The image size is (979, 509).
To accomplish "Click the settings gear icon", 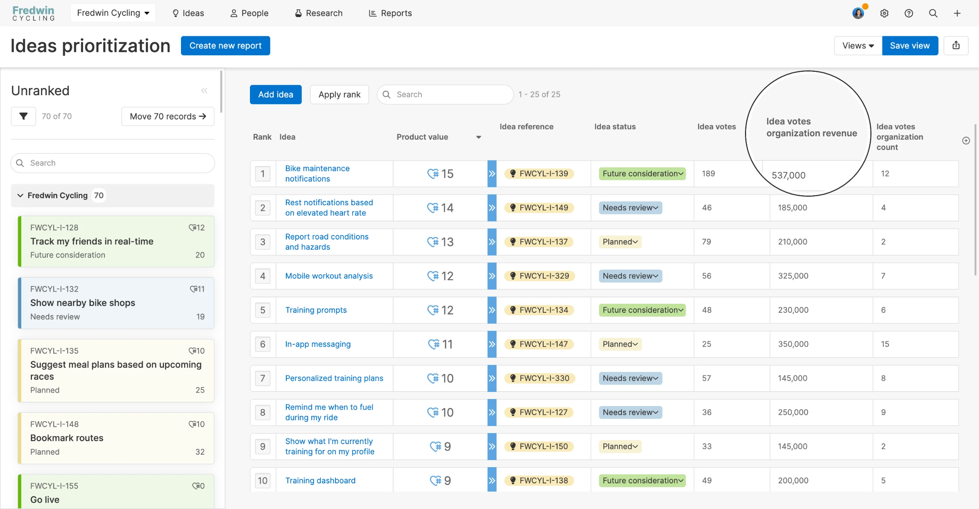I will coord(884,13).
